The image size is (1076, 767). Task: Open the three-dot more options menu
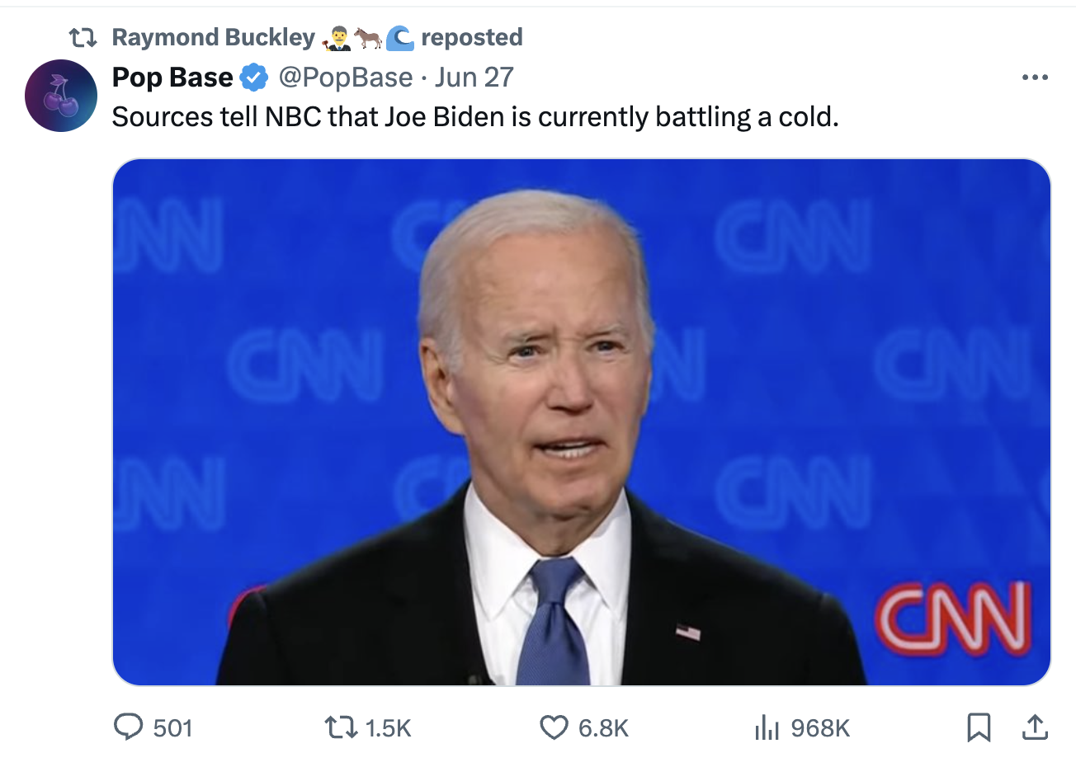pos(1035,78)
